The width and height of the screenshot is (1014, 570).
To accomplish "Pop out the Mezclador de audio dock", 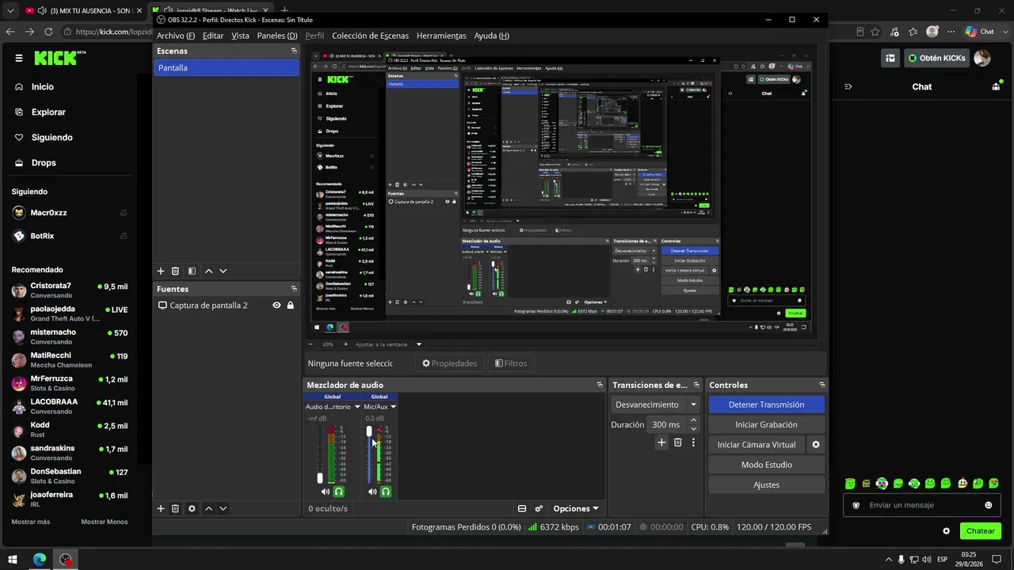I will tap(600, 385).
